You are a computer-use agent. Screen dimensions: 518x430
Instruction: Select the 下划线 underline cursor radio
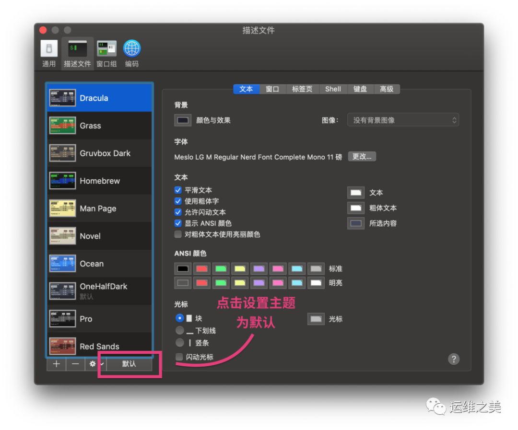[179, 330]
